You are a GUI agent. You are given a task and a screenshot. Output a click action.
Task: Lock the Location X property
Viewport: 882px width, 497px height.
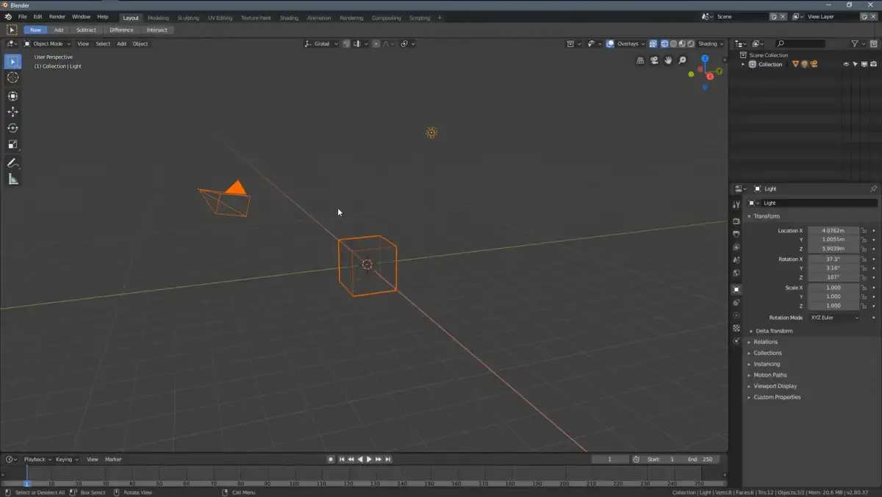[864, 231]
